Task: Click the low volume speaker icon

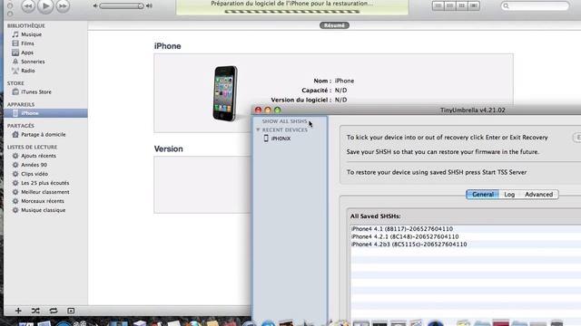Action: click(95, 6)
